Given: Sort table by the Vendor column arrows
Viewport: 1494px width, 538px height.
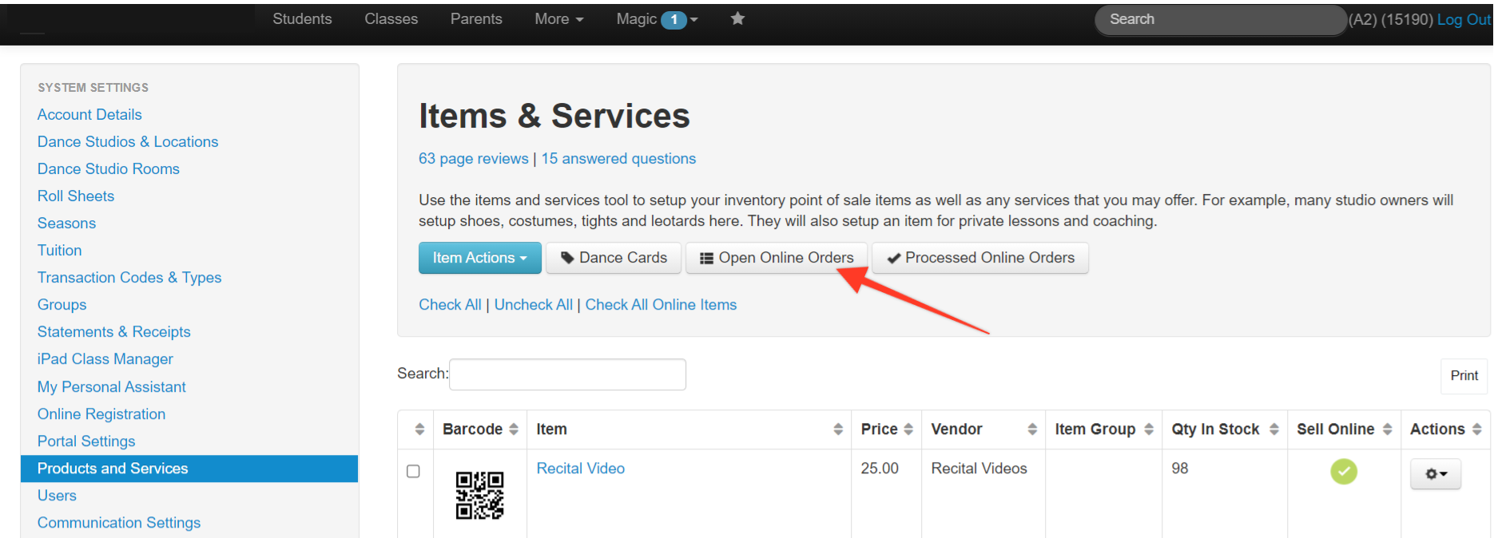Looking at the screenshot, I should [x=1032, y=429].
